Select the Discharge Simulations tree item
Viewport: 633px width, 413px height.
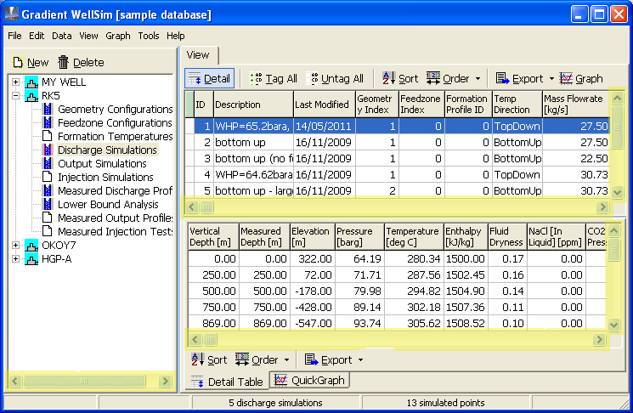[107, 150]
